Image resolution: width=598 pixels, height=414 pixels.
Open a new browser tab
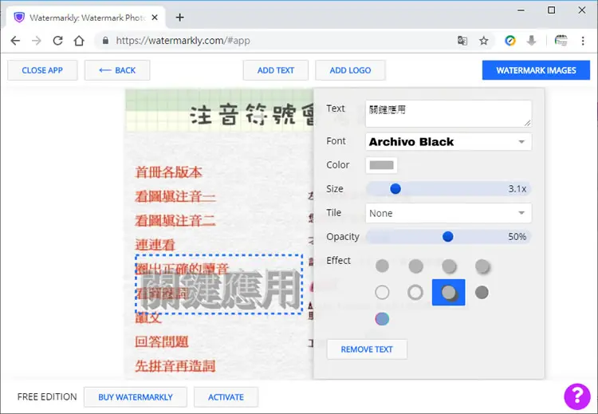pyautogui.click(x=180, y=18)
